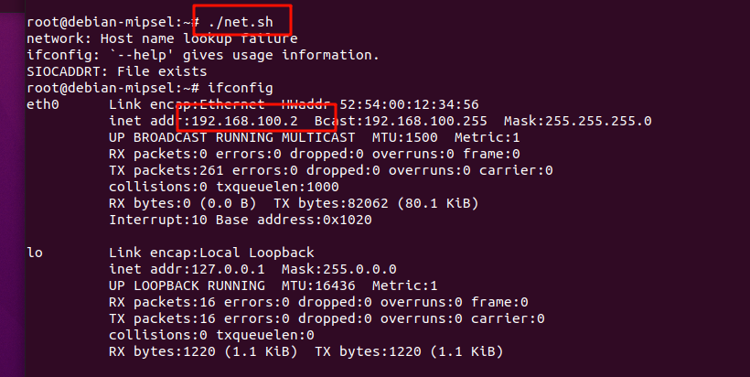Select the lo interface name
This screenshot has height=377, width=750.
point(34,253)
